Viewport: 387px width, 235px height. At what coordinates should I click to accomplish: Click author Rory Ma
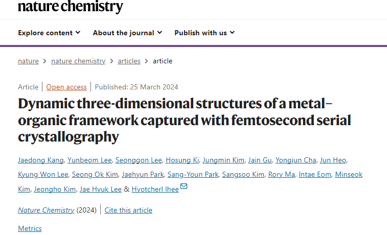pyautogui.click(x=282, y=174)
